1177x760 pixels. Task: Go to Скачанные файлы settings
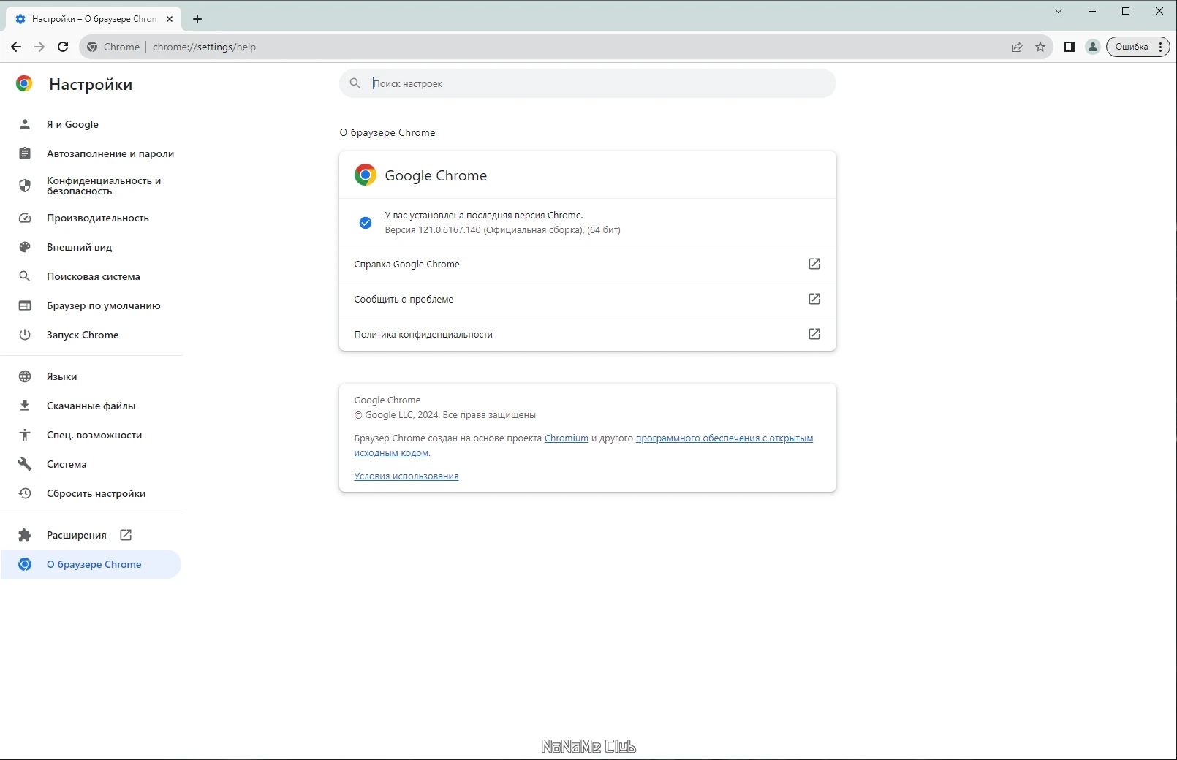tap(91, 406)
